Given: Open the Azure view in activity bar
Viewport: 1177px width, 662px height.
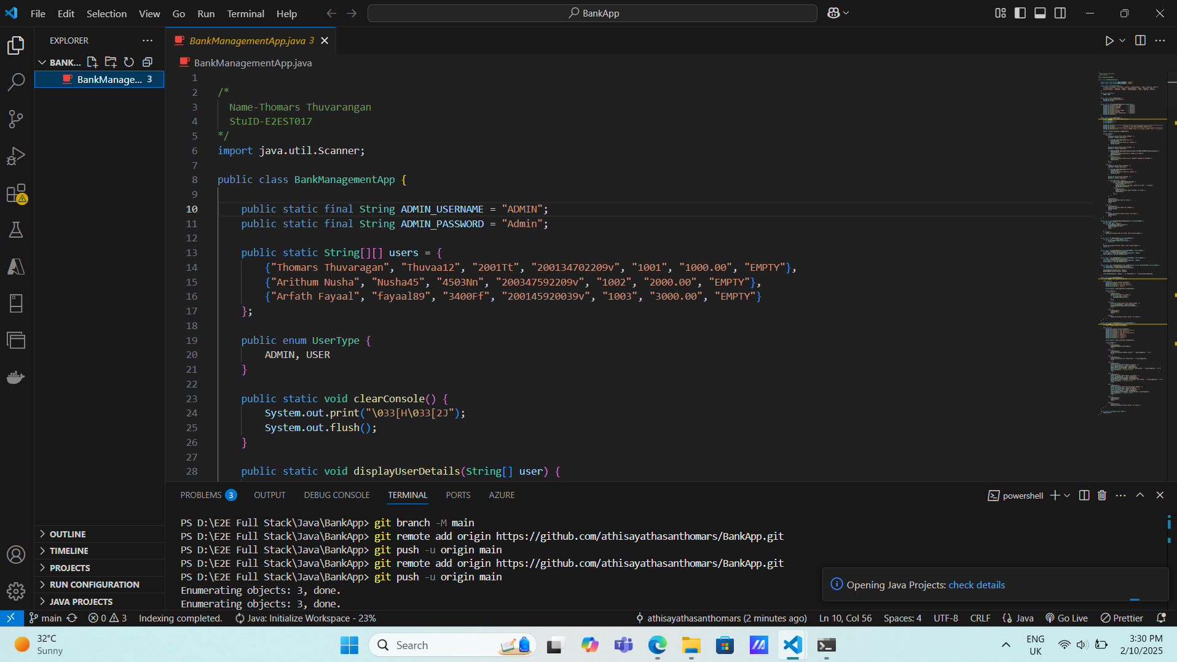Looking at the screenshot, I should (x=16, y=267).
